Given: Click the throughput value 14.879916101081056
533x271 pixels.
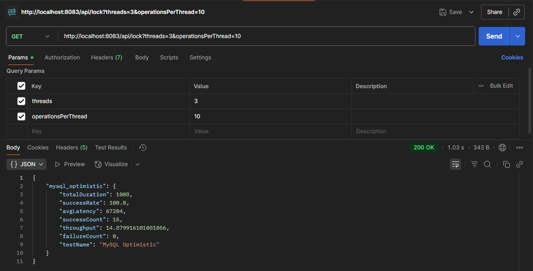Looking at the screenshot, I should tap(136, 228).
